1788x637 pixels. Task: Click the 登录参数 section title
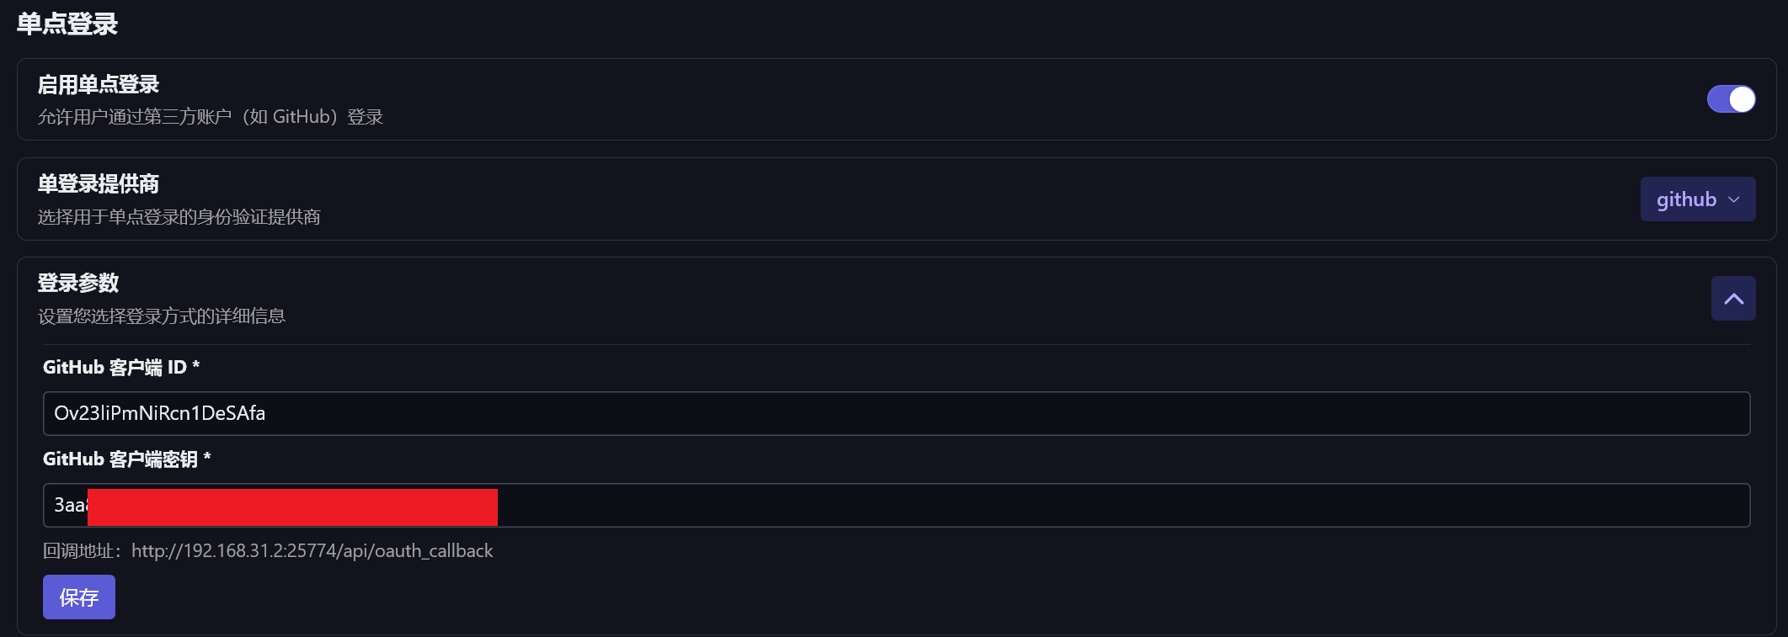click(78, 283)
